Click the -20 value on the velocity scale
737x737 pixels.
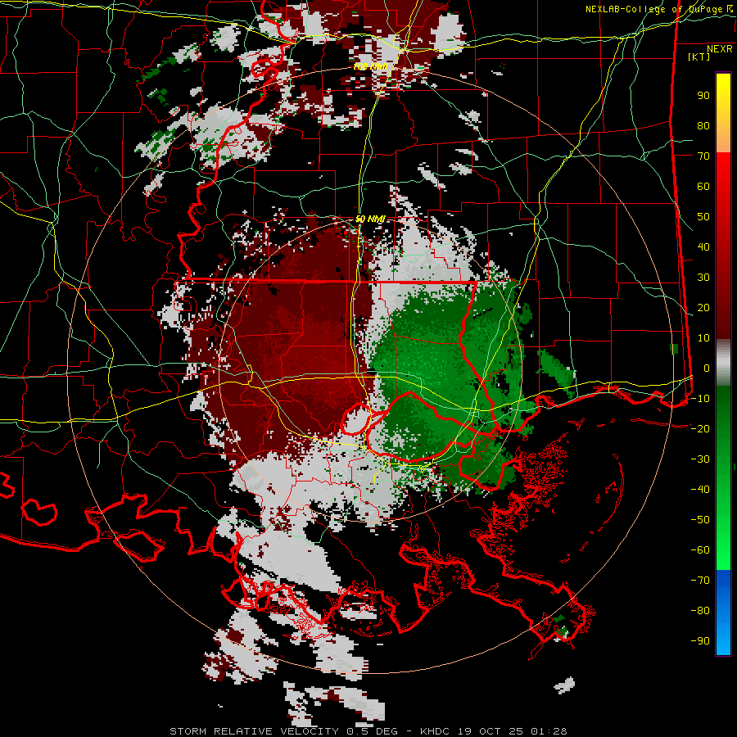coord(700,428)
